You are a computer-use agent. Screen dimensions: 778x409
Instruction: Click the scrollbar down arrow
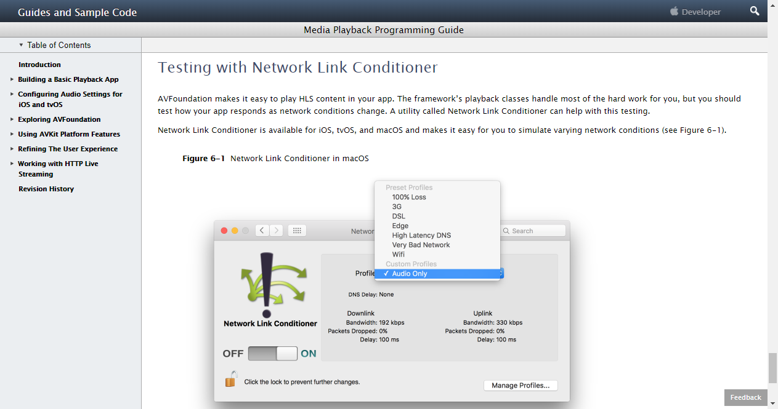772,403
